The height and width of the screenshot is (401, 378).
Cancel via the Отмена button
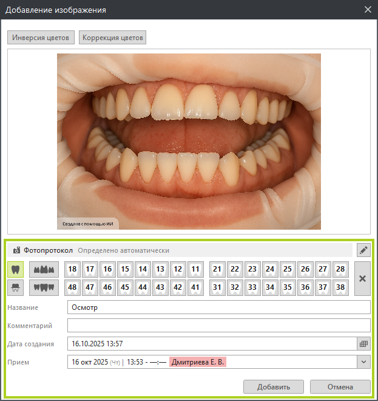click(x=340, y=386)
